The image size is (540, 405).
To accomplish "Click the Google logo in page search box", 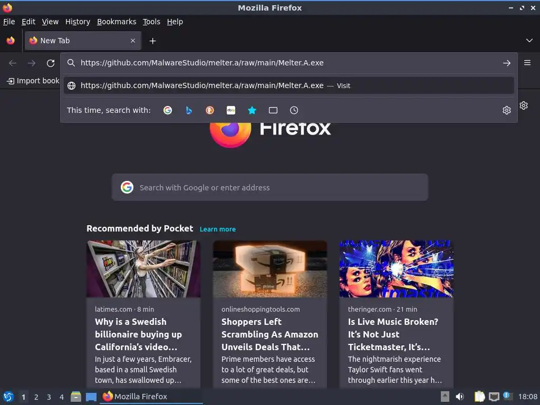I will tap(127, 187).
